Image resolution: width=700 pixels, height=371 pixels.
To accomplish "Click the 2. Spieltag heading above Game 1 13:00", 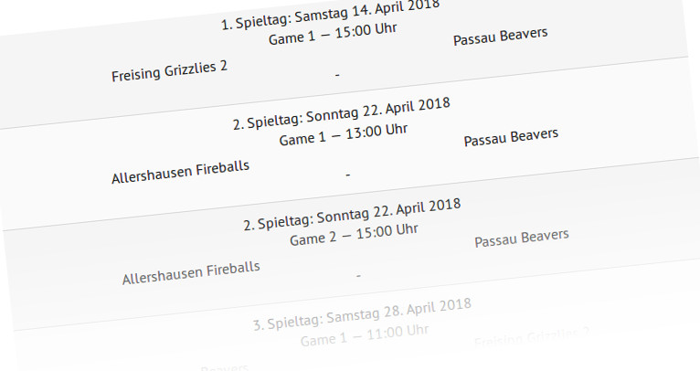I will [342, 113].
